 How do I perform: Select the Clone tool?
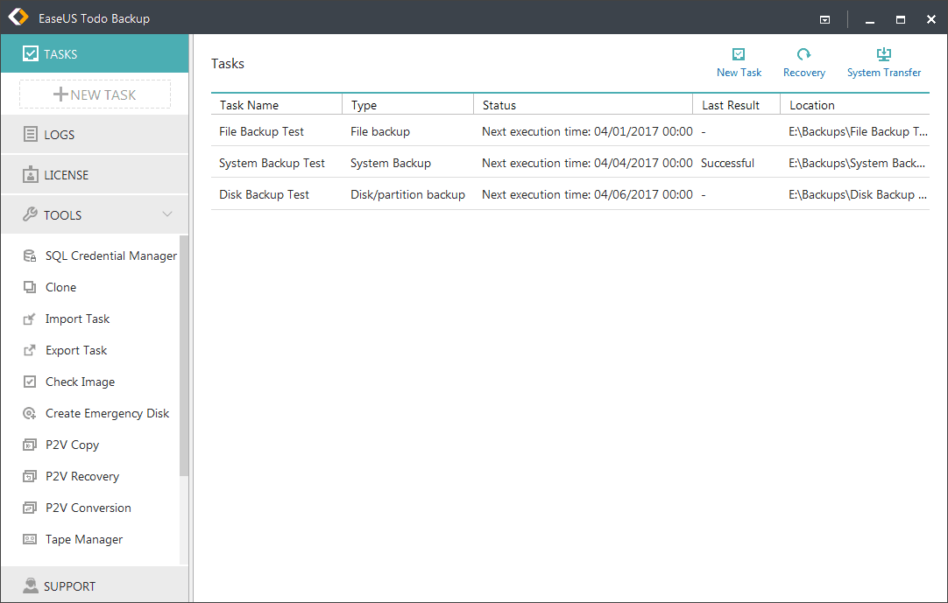[x=60, y=286]
